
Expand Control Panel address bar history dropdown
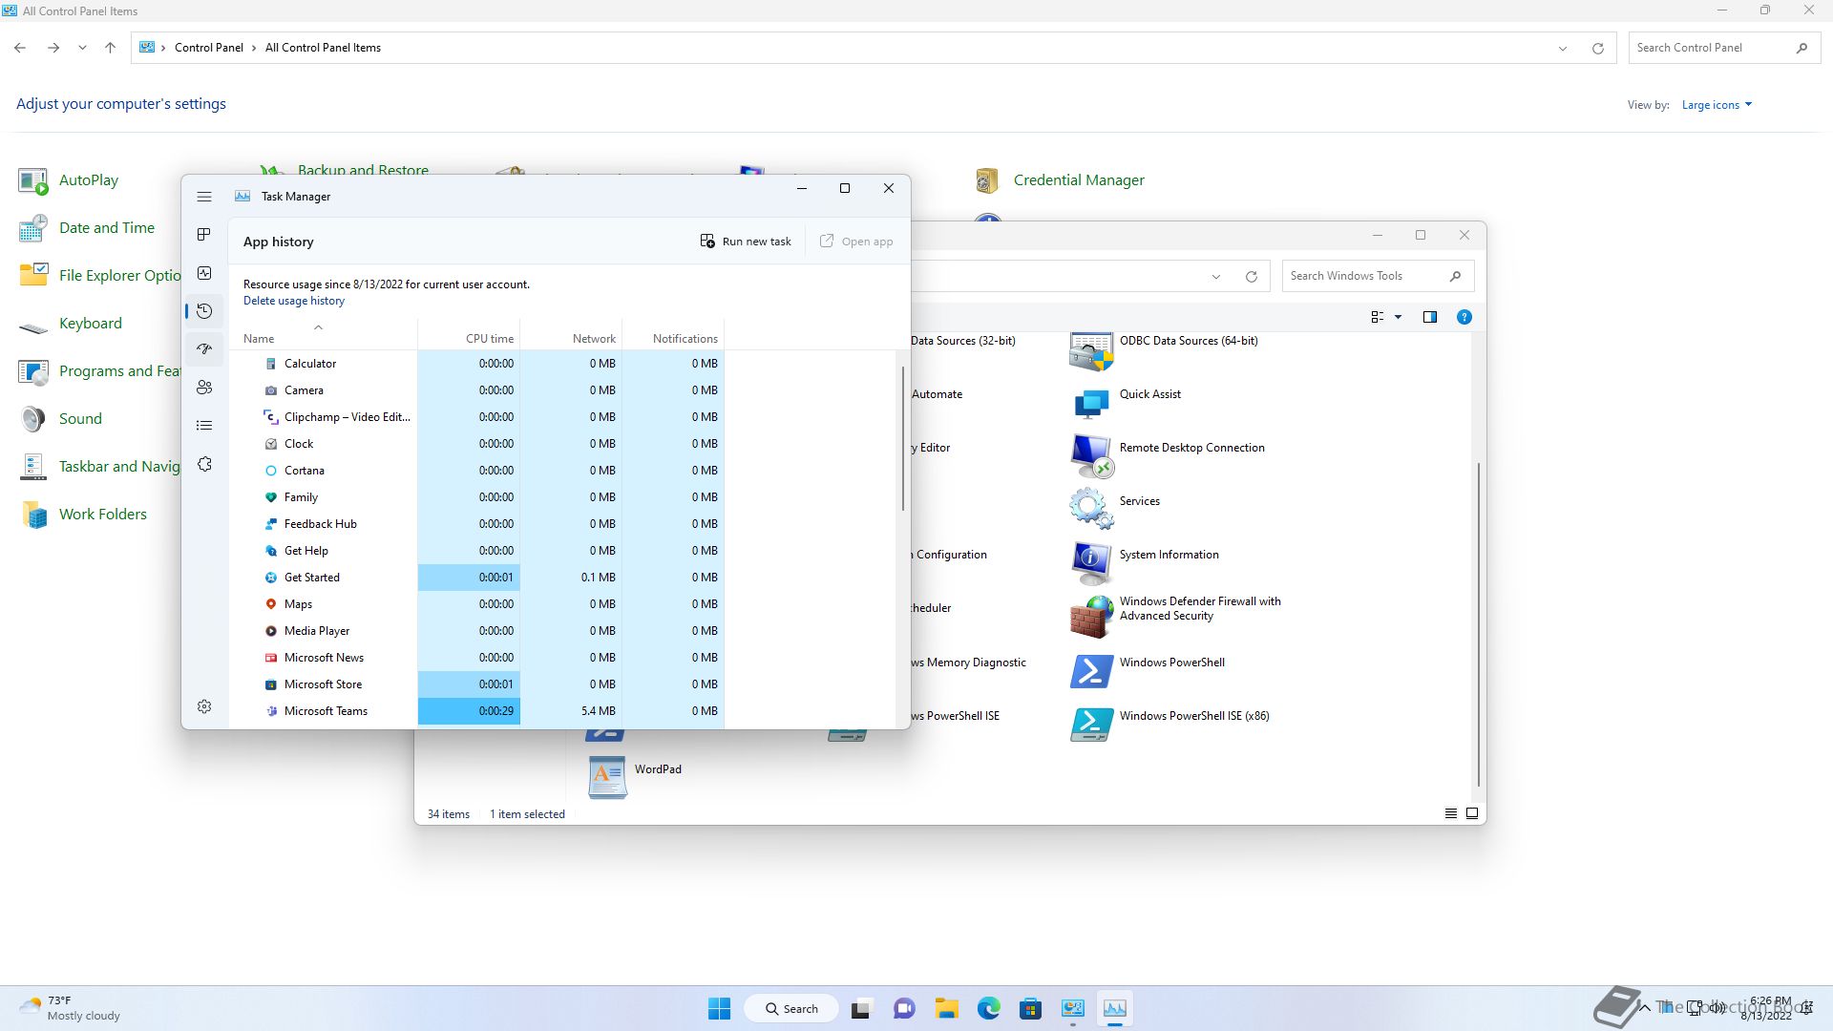(1563, 48)
